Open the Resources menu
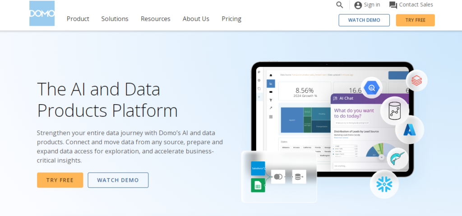 click(156, 19)
